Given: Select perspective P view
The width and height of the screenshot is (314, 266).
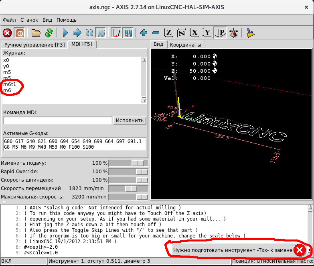Looking at the screenshot, I should (220, 33).
